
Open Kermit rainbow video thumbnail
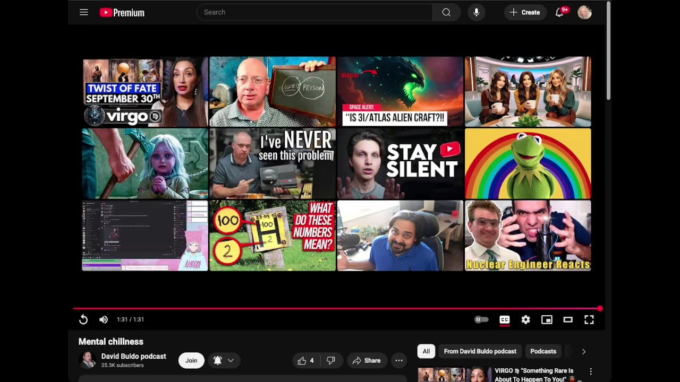tap(528, 163)
